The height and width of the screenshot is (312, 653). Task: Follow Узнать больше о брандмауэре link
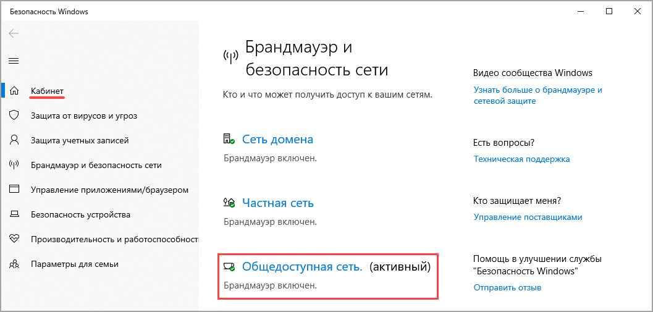[x=537, y=95]
